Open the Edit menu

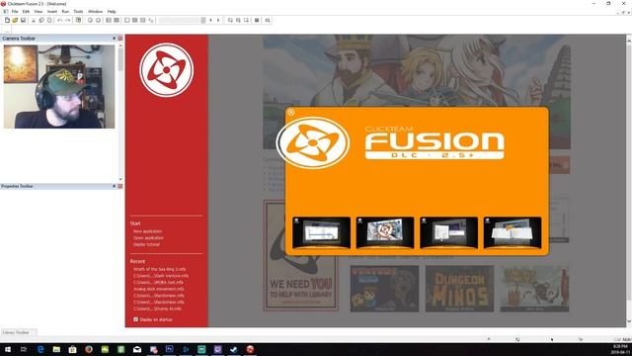(26, 11)
